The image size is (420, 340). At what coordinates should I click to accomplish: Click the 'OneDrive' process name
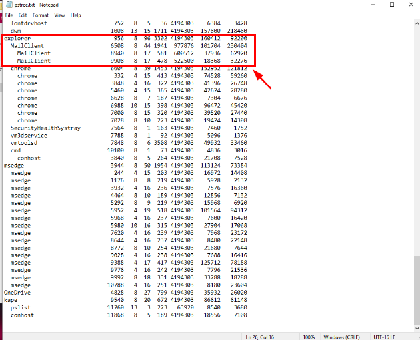(x=17, y=293)
